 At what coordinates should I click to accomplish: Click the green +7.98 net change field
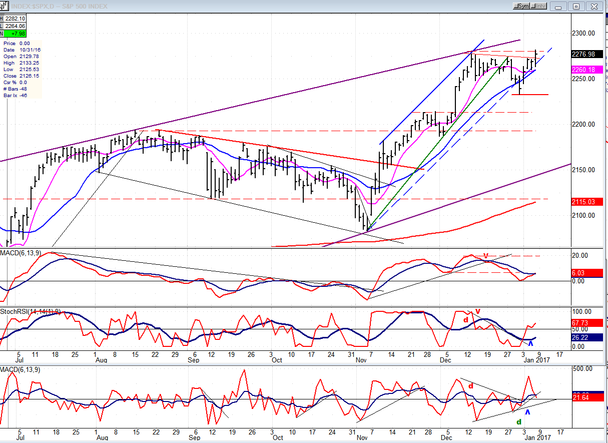tap(15, 34)
